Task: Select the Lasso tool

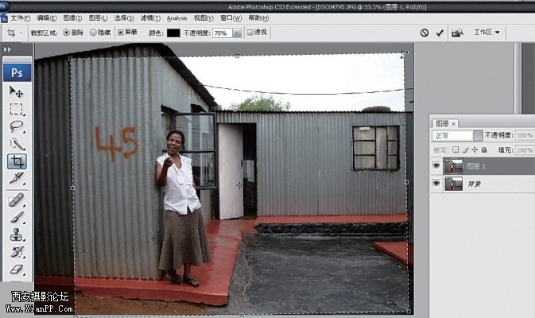Action: point(16,126)
